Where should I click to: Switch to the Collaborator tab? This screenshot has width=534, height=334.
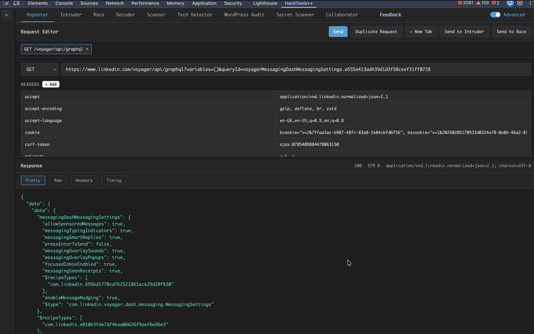(x=342, y=15)
